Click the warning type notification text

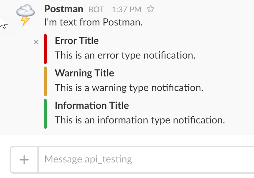tap(129, 88)
